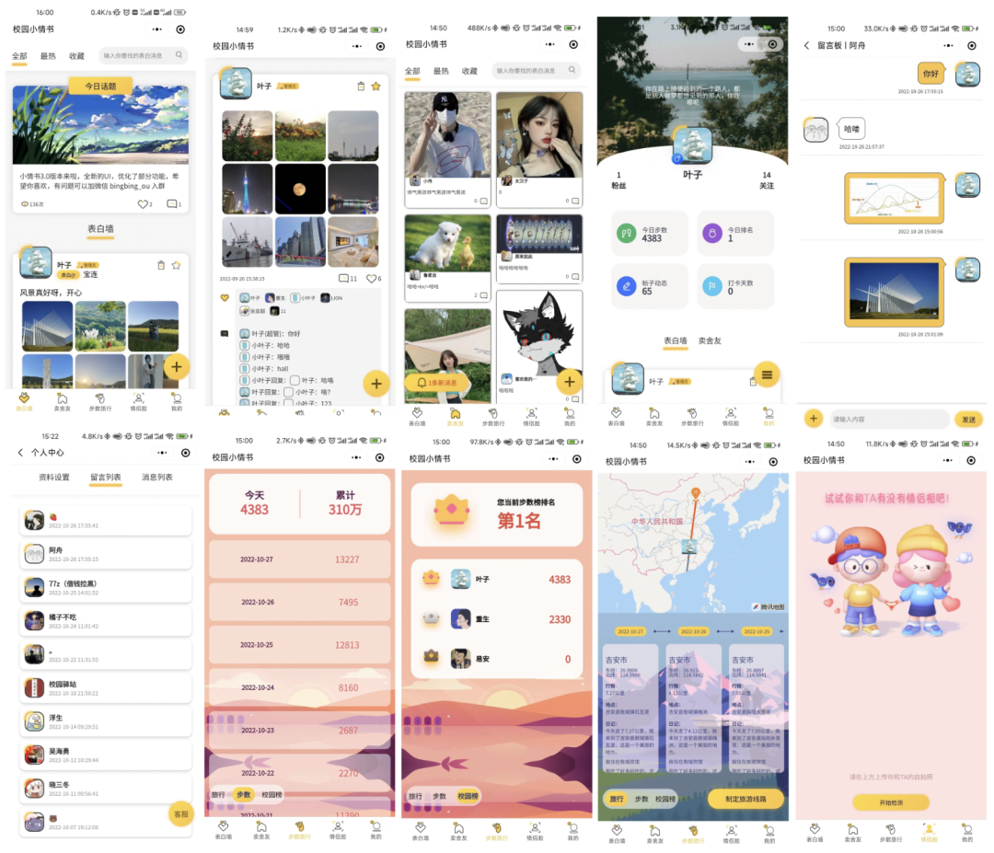Tap 你好 chat bubble
Image resolution: width=994 pixels, height=853 pixels.
click(930, 75)
